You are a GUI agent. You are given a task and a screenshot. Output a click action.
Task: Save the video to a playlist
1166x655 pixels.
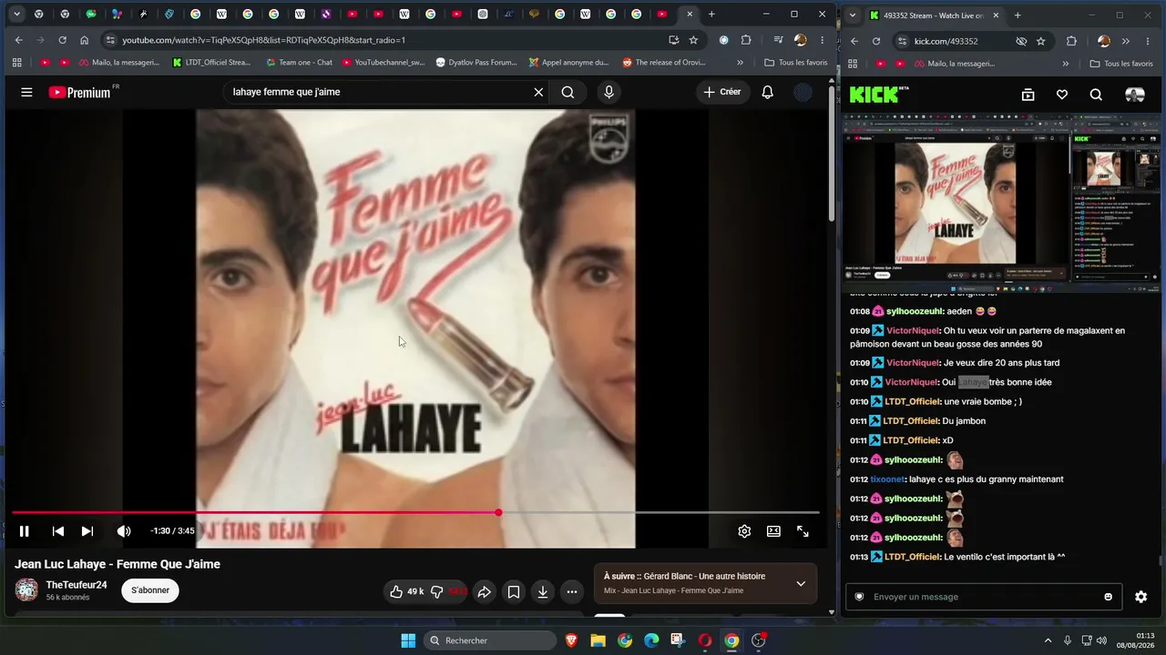(514, 591)
